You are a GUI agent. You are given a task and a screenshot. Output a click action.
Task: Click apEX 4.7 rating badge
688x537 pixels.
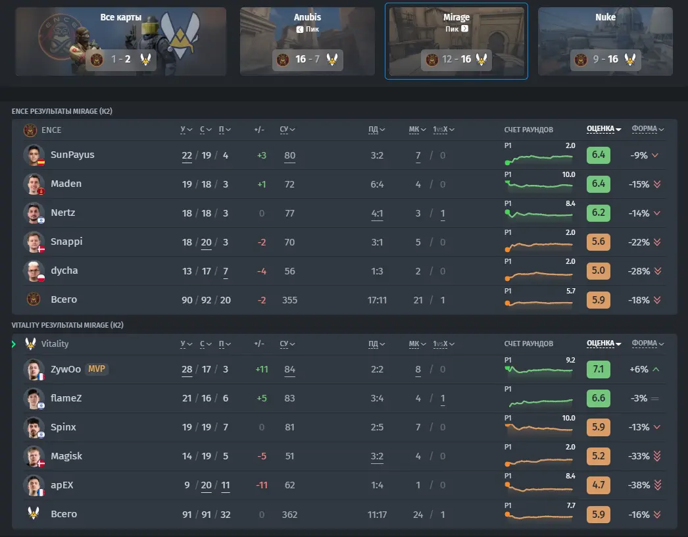(x=598, y=485)
